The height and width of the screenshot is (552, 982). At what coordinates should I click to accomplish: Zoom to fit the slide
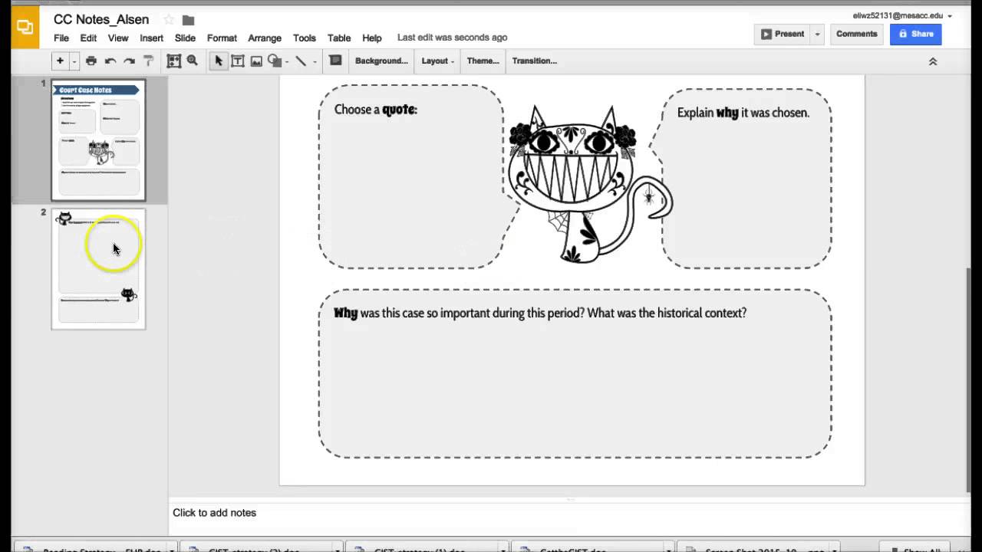point(174,61)
